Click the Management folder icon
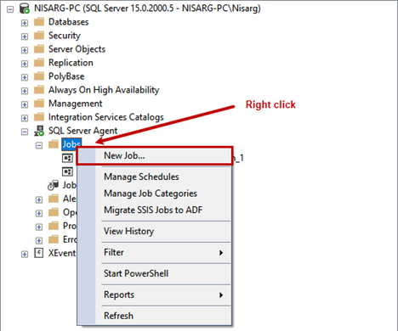Screen dimensions: 398x331 click(39, 104)
